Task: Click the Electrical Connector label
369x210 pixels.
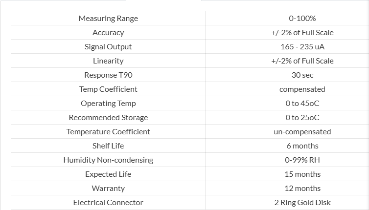Action: pos(108,202)
